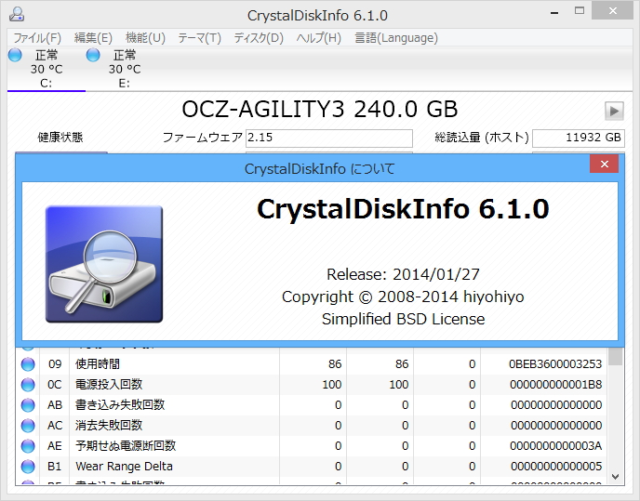The width and height of the screenshot is (640, 501).
Task: Select the 予期せぬ電源断回数 attribute name
Action: [x=126, y=445]
